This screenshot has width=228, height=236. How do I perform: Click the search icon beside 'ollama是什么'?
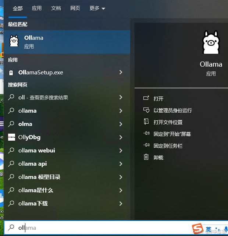click(11, 190)
